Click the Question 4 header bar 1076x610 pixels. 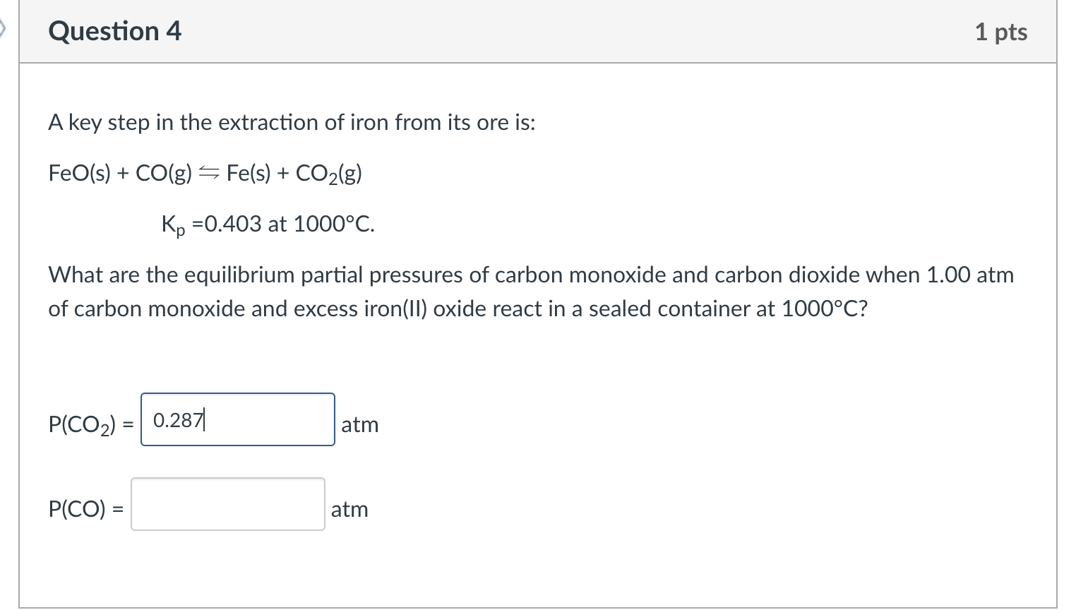(x=282, y=31)
